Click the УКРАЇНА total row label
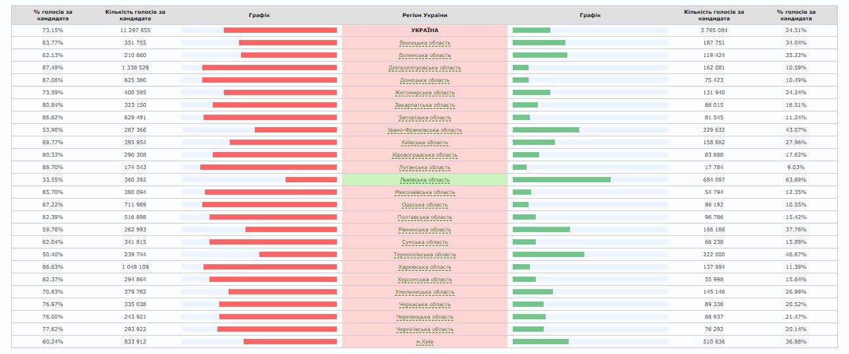 click(425, 31)
